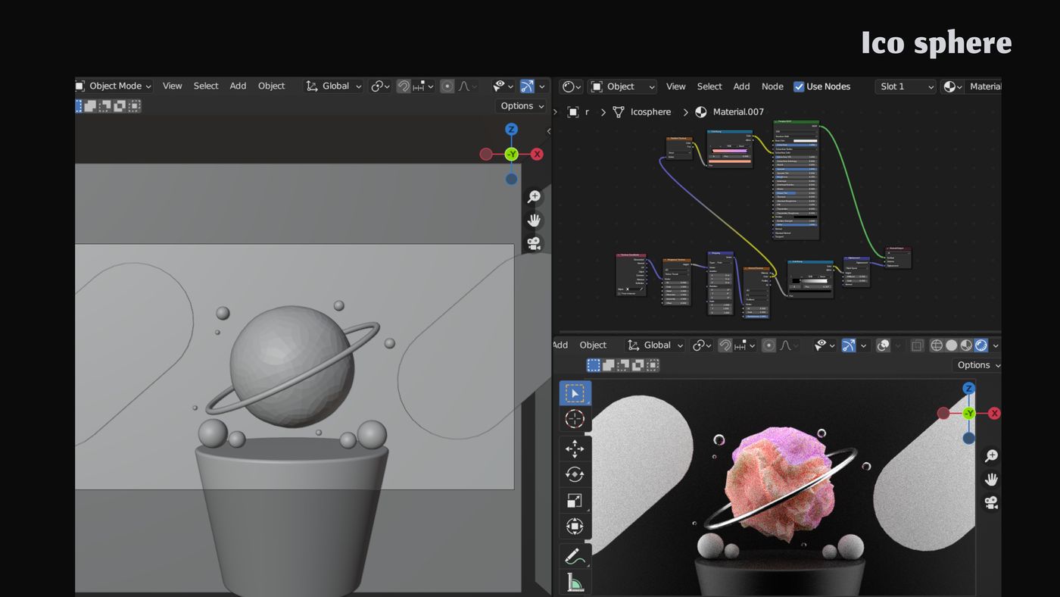
Task: Open the Add menu in node editor
Action: pos(741,86)
